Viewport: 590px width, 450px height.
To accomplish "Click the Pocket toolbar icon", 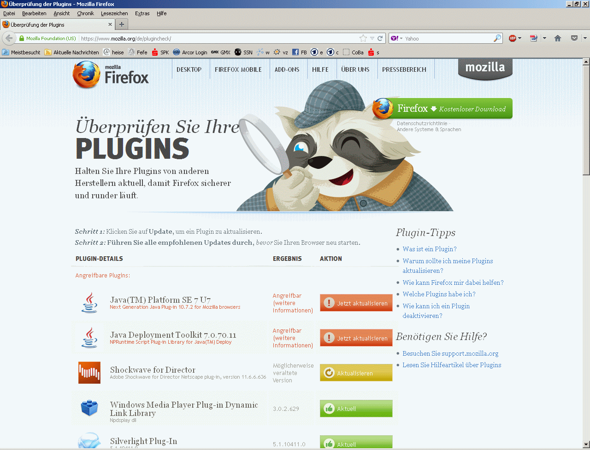I will pos(574,39).
